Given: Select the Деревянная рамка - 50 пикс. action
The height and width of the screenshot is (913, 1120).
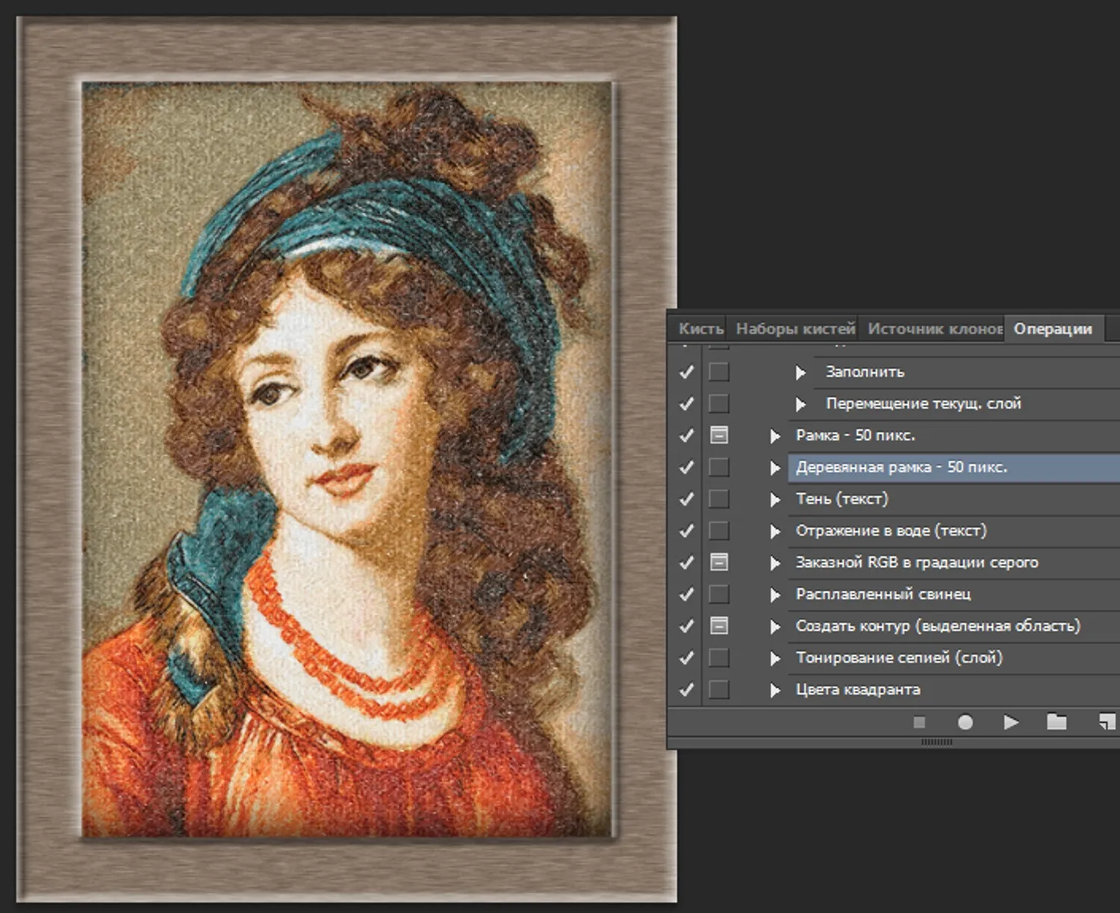Looking at the screenshot, I should click(953, 467).
